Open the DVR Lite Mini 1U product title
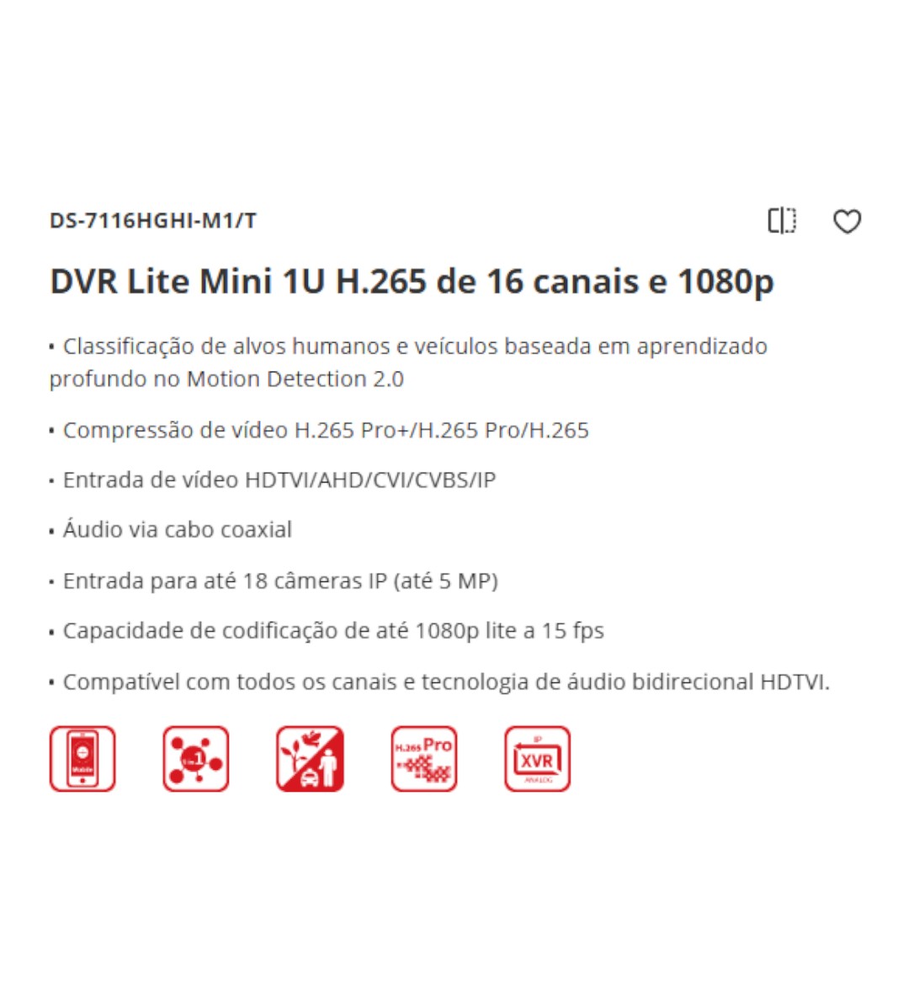Screen dimensions: 909x994 tap(412, 281)
